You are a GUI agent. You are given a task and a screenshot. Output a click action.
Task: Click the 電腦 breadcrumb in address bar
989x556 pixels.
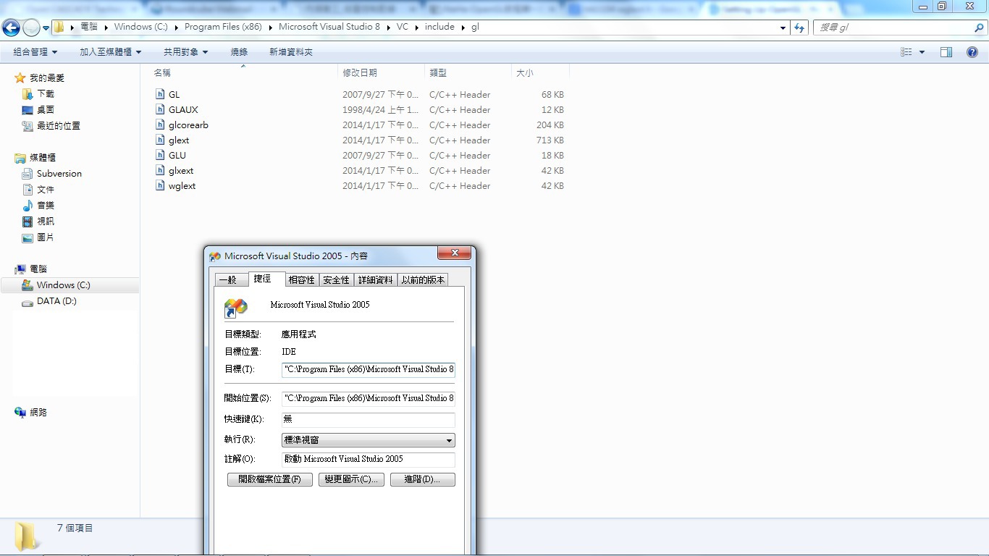click(89, 28)
